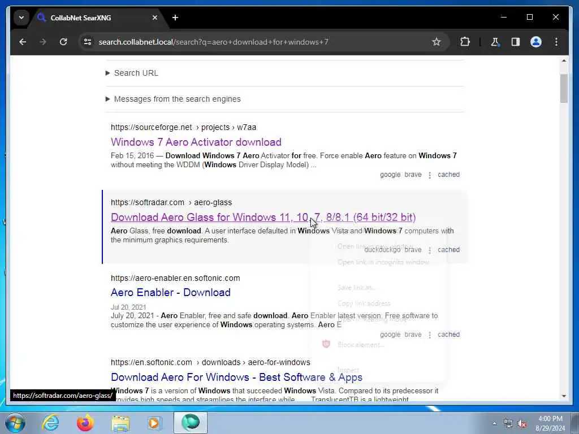Expand the Search URL section

tap(132, 73)
